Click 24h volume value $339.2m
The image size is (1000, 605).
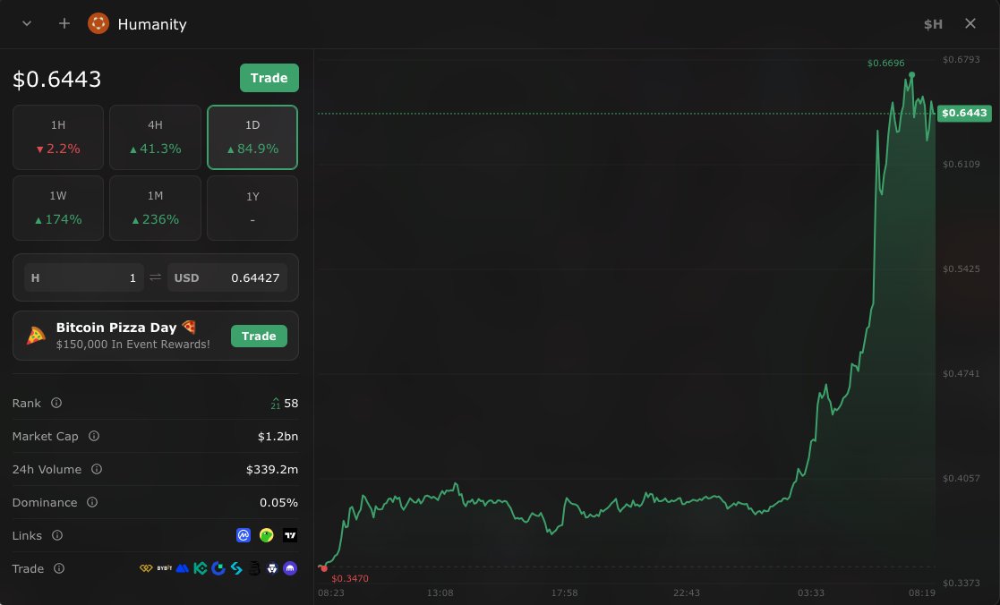pyautogui.click(x=271, y=469)
